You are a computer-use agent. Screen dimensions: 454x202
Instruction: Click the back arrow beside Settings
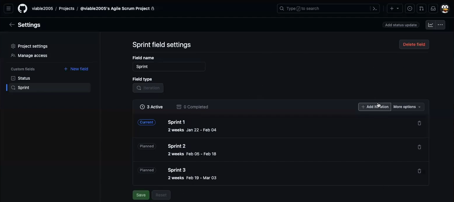point(12,25)
